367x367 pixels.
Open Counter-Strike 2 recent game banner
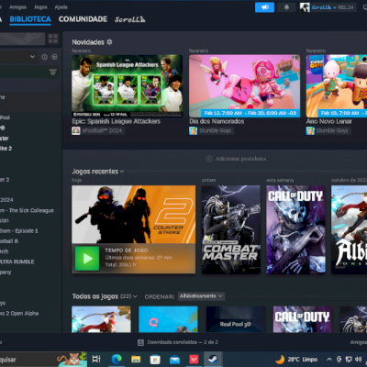[x=133, y=215]
